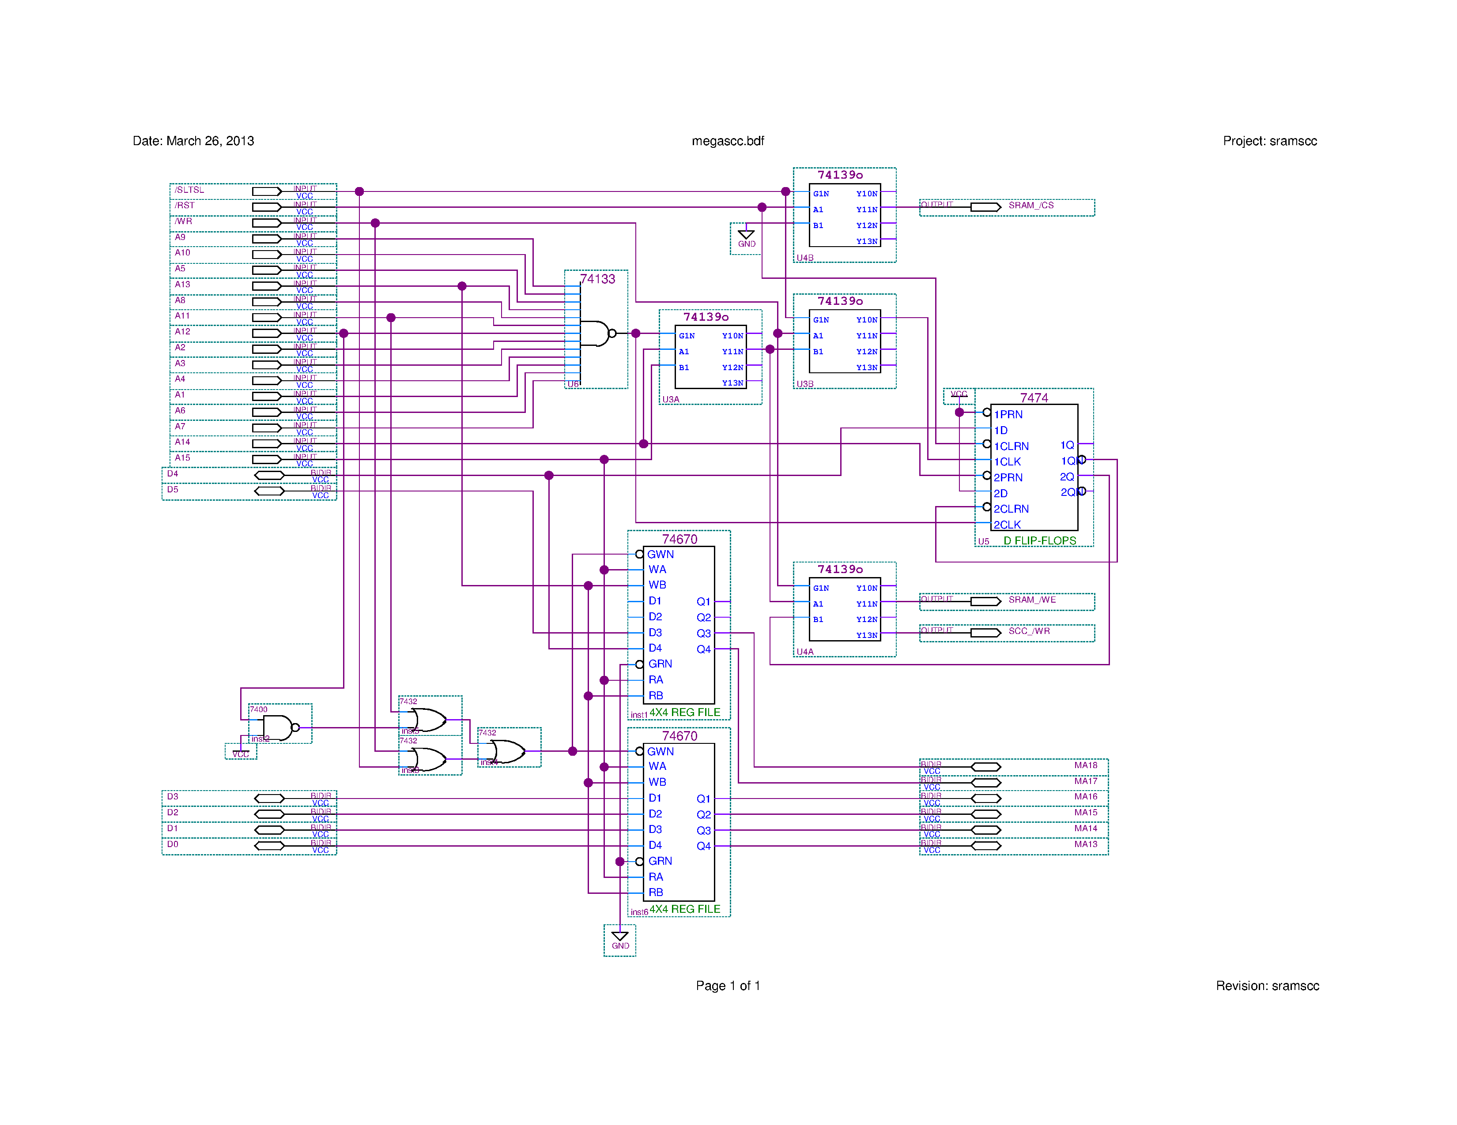Click the 7474 D flip-flops block

coord(1034,467)
